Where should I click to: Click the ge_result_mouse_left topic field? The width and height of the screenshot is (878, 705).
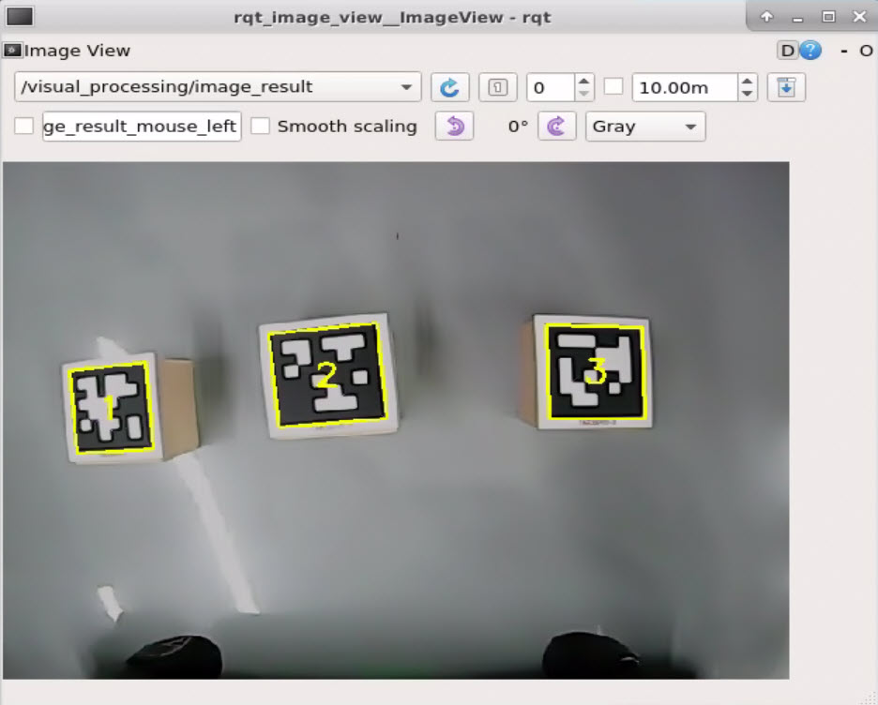[x=142, y=126]
